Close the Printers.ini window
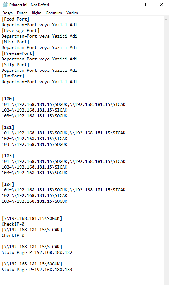Image resolution: width=169 pixels, height=285 pixels. [161, 5]
